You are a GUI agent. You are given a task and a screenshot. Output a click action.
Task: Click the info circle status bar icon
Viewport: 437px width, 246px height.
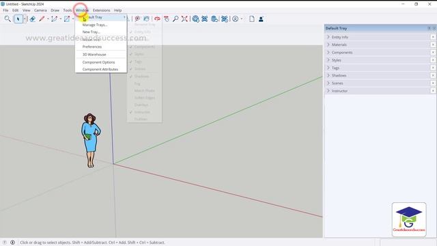coord(12,243)
